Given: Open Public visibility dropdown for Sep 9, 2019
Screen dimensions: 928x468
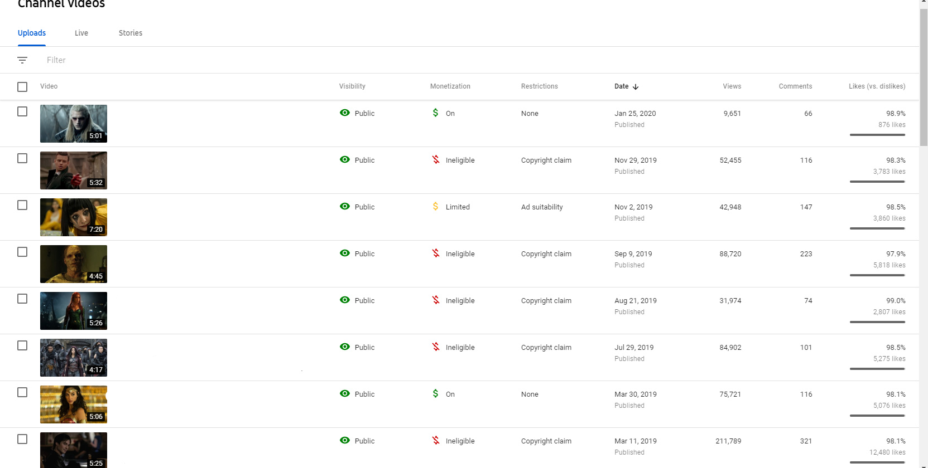Looking at the screenshot, I should pyautogui.click(x=365, y=253).
